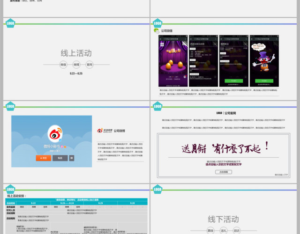
Task: Click the 公司微信 heading text
Action: pos(167,31)
